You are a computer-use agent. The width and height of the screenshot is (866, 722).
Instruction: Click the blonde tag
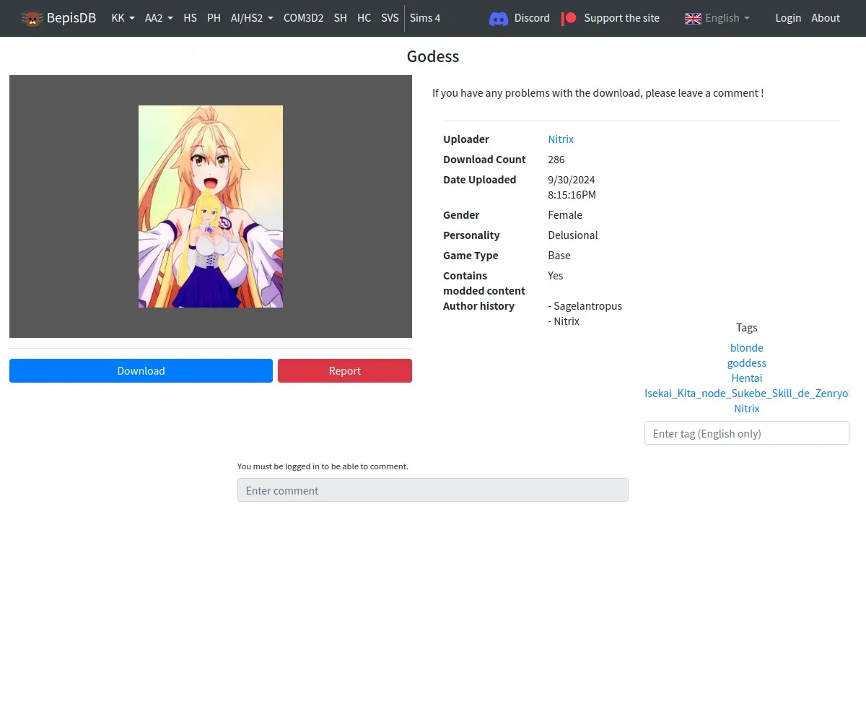(747, 347)
